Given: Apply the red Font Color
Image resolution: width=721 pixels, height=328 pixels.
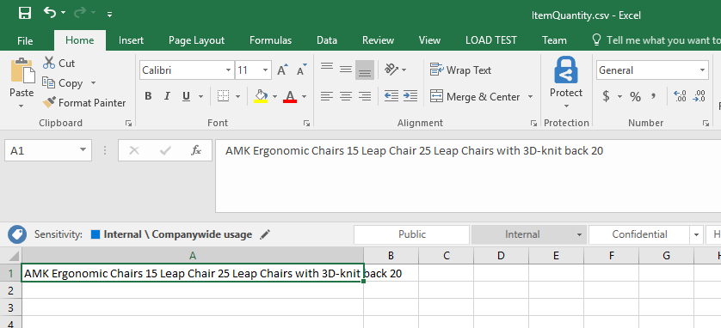Looking at the screenshot, I should [290, 96].
